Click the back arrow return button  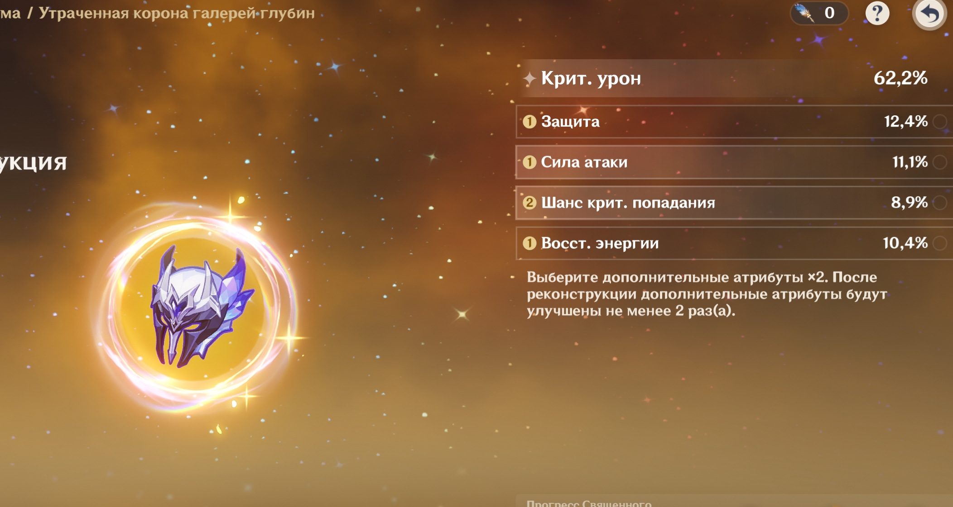(929, 14)
